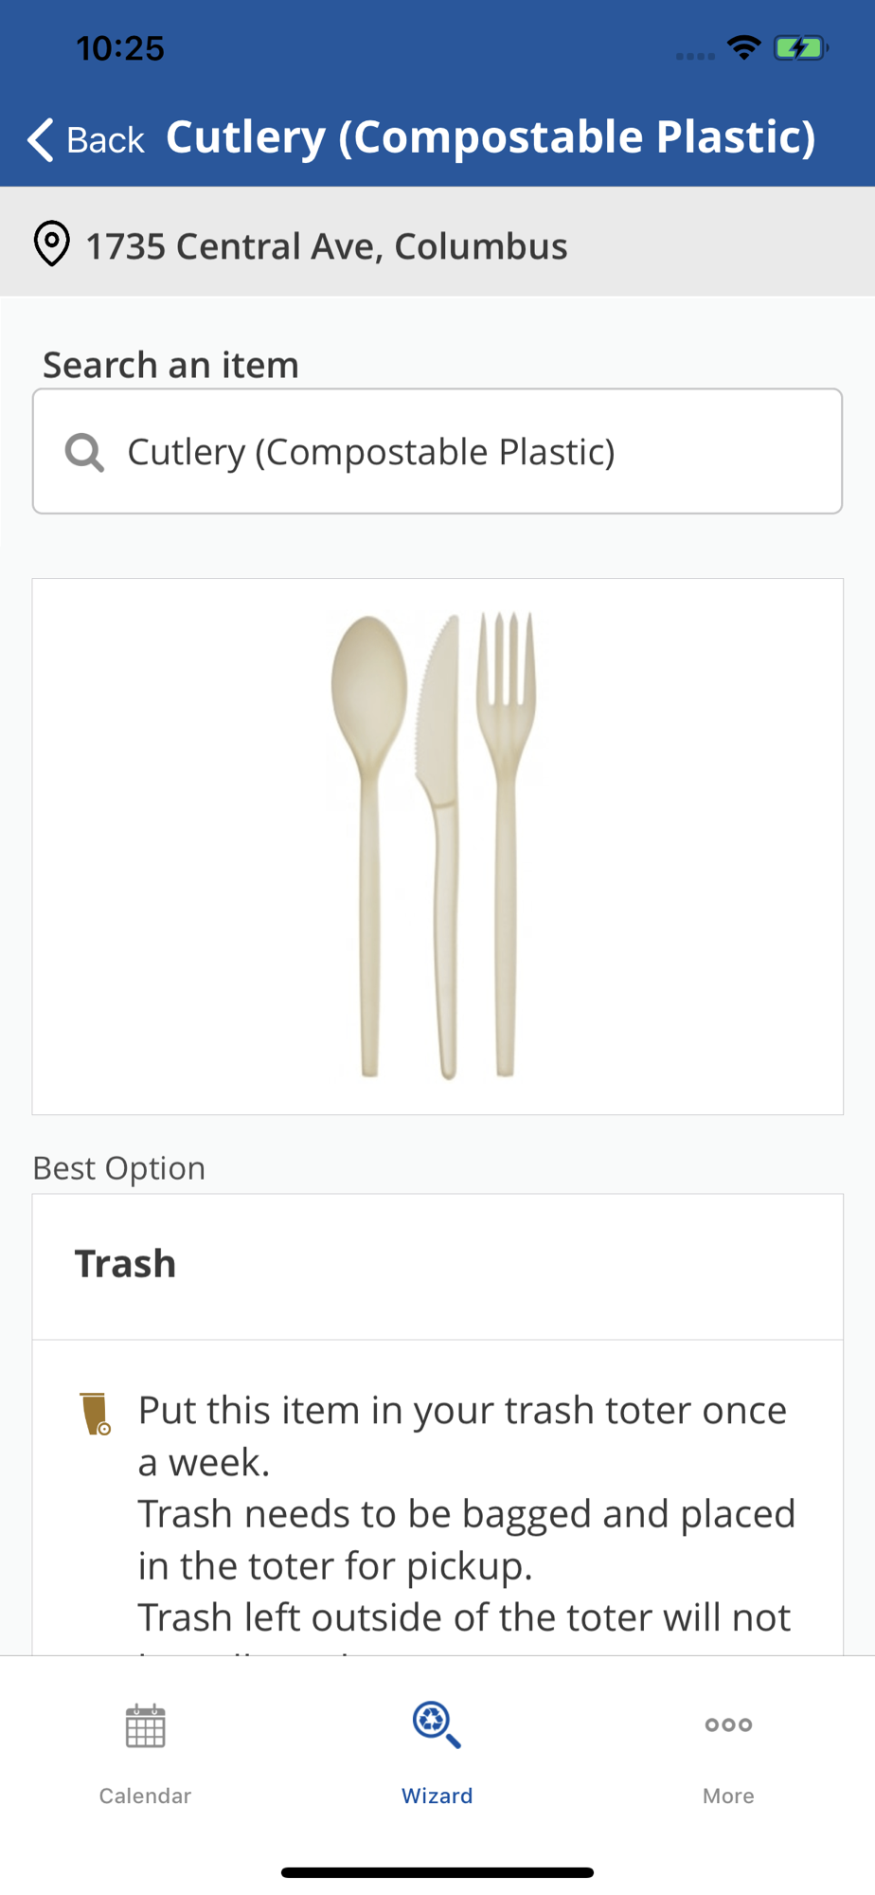
Task: Focus the Cutlery item search field
Action: coord(455,452)
